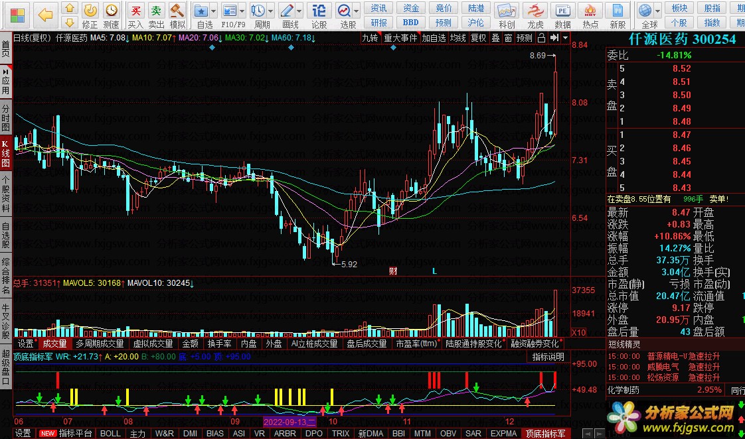
Task: Click the 2022-09-13 date marker on timeline
Action: point(290,422)
